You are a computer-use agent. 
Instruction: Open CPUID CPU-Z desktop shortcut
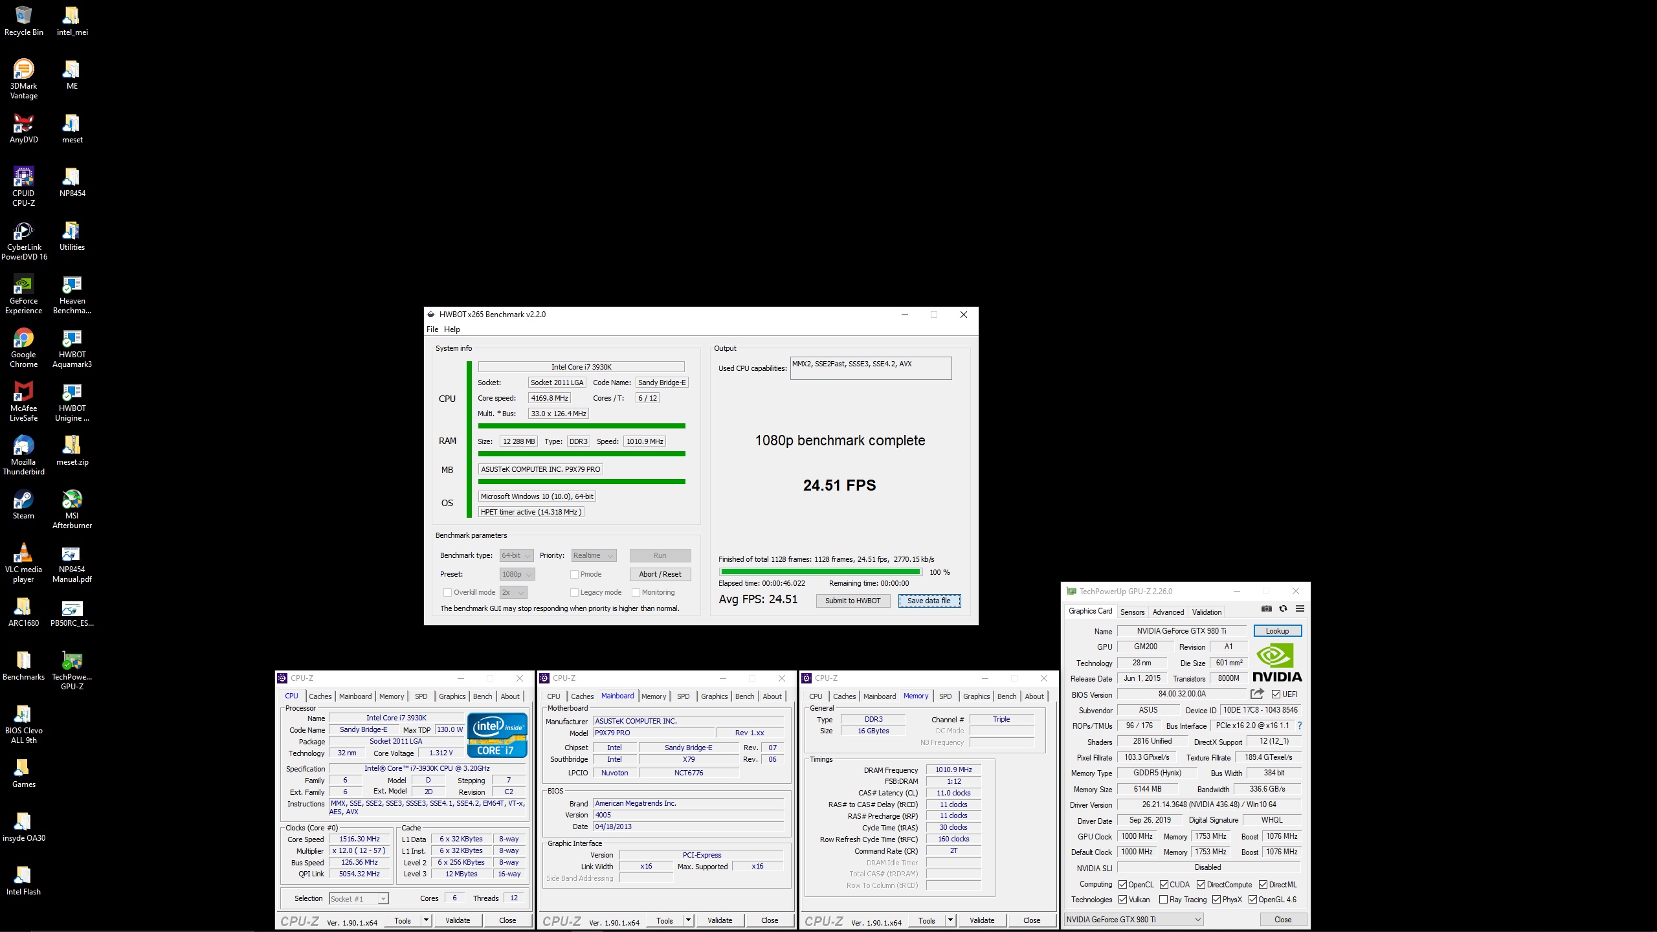[23, 186]
